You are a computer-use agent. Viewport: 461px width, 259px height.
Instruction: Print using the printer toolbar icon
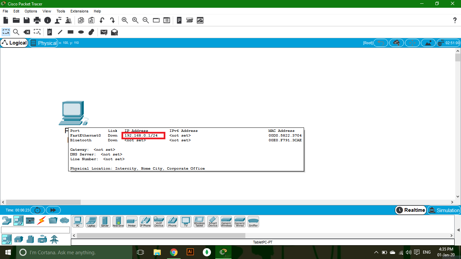(x=37, y=20)
